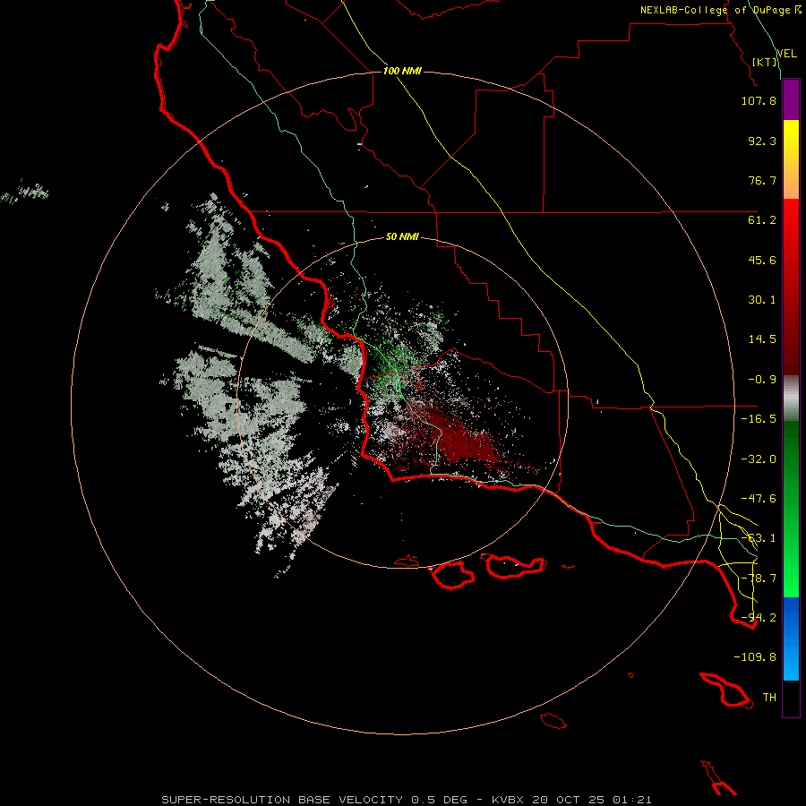Click the TH legend label
806x806 pixels.
[x=769, y=698]
